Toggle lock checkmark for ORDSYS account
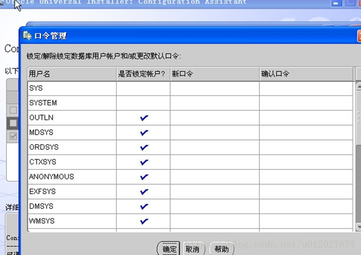Screen dimensions: 361x255 pyautogui.click(x=144, y=147)
